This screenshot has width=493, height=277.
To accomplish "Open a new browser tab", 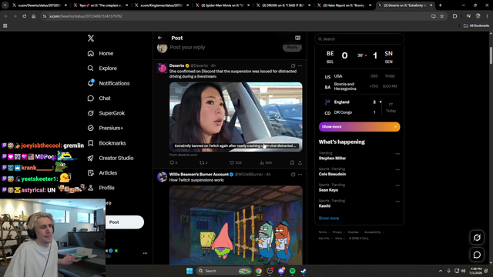I will pos(440,5).
